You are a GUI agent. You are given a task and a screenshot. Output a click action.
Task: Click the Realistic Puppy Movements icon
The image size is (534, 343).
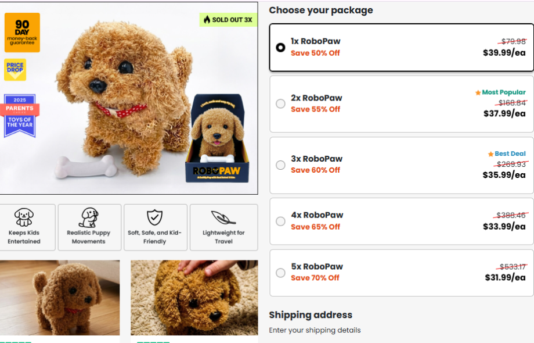(89, 218)
